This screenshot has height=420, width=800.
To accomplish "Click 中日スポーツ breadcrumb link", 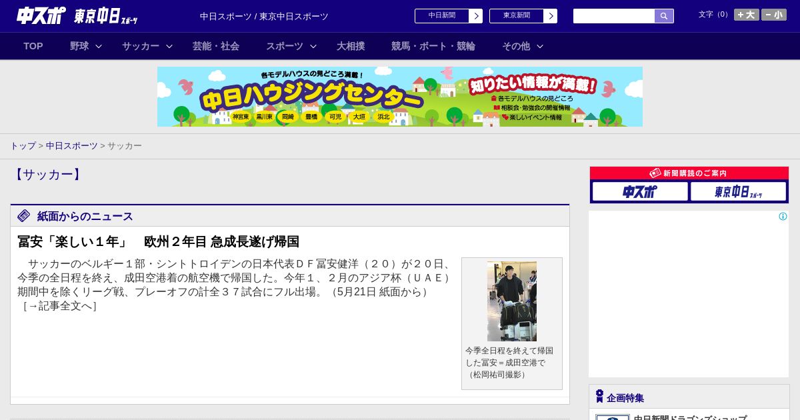I will pos(72,145).
